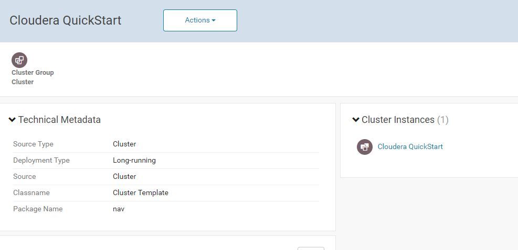Image resolution: width=518 pixels, height=250 pixels.
Task: Collapse the Technical Metadata section chevron
Action: tap(12, 120)
